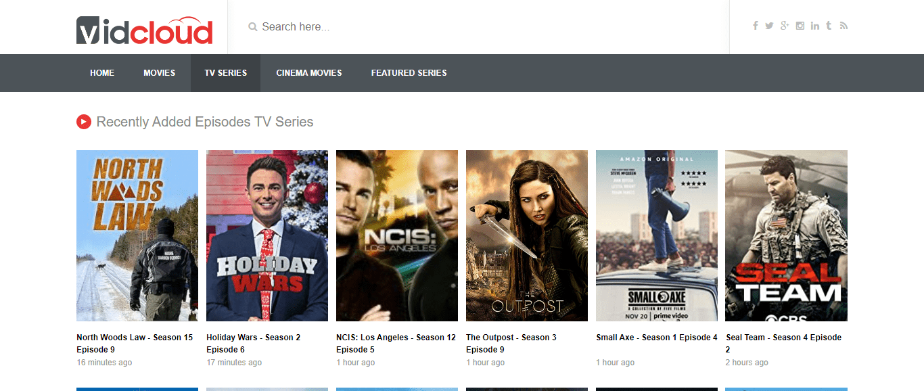This screenshot has height=391, width=924.
Task: Open the LinkedIn social icon
Action: 815,26
